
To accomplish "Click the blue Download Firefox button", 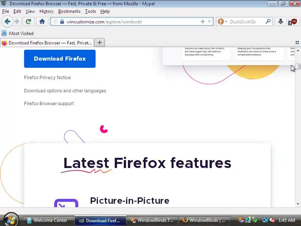I will [60, 59].
